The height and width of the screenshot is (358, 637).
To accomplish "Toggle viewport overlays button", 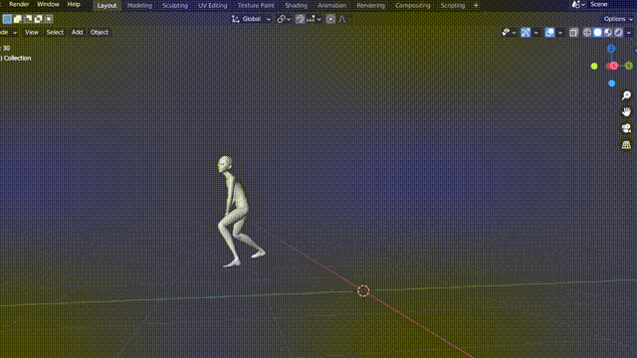I will click(x=549, y=33).
